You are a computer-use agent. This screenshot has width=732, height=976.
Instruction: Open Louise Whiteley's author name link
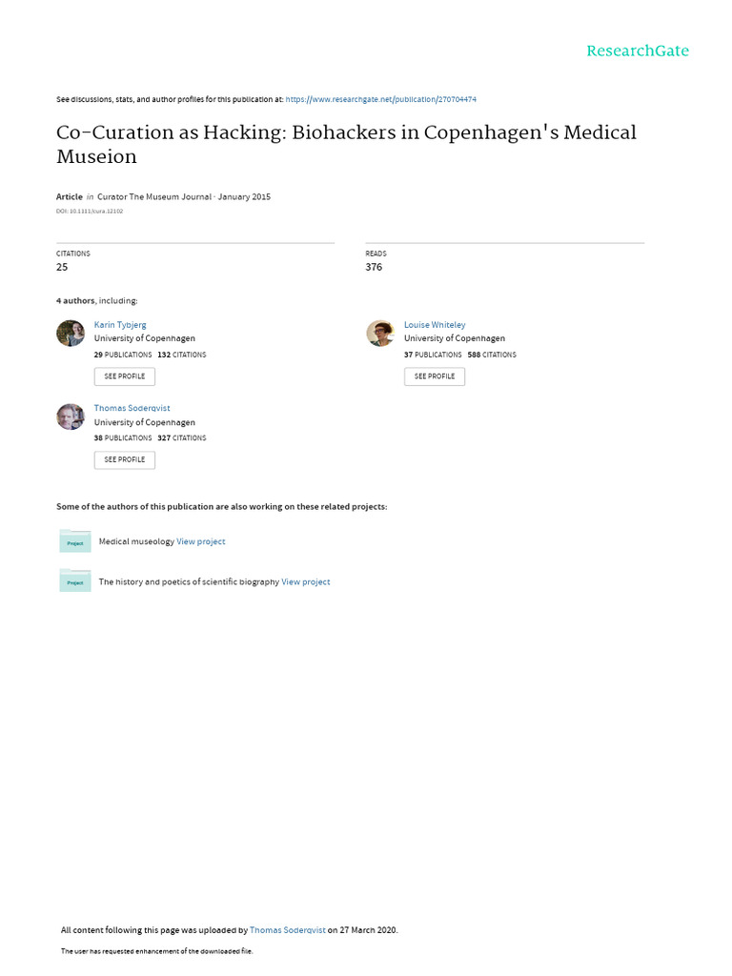435,325
